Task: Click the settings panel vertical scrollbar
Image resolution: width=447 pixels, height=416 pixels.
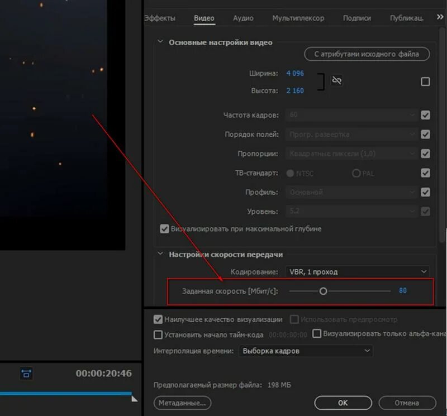Action: tap(443, 134)
